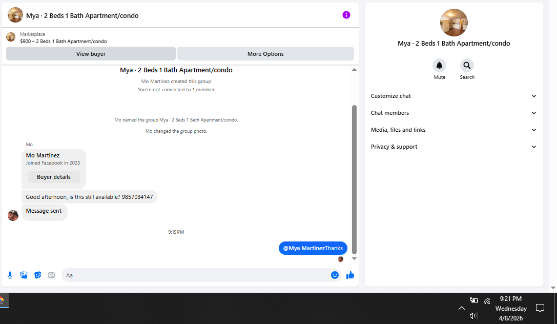
Task: Click the chat title in header
Action: pos(82,15)
